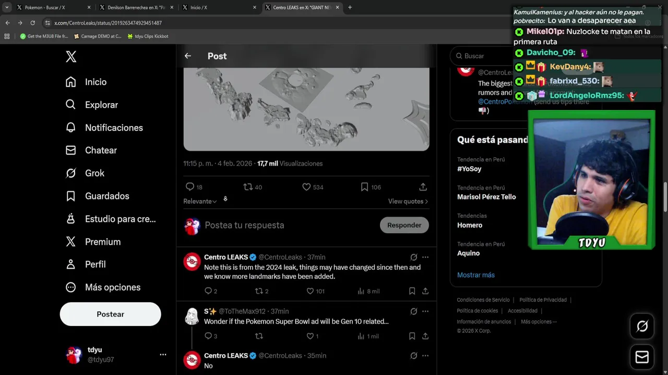Open Carnage DEMO bookmark

[x=98, y=36]
